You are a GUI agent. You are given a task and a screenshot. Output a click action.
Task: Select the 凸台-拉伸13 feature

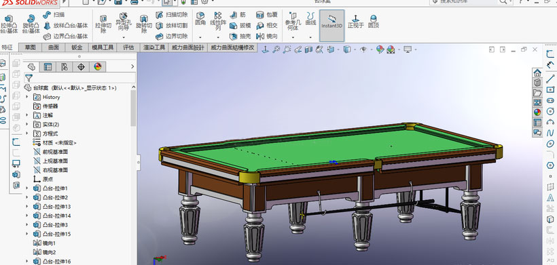[52, 207]
